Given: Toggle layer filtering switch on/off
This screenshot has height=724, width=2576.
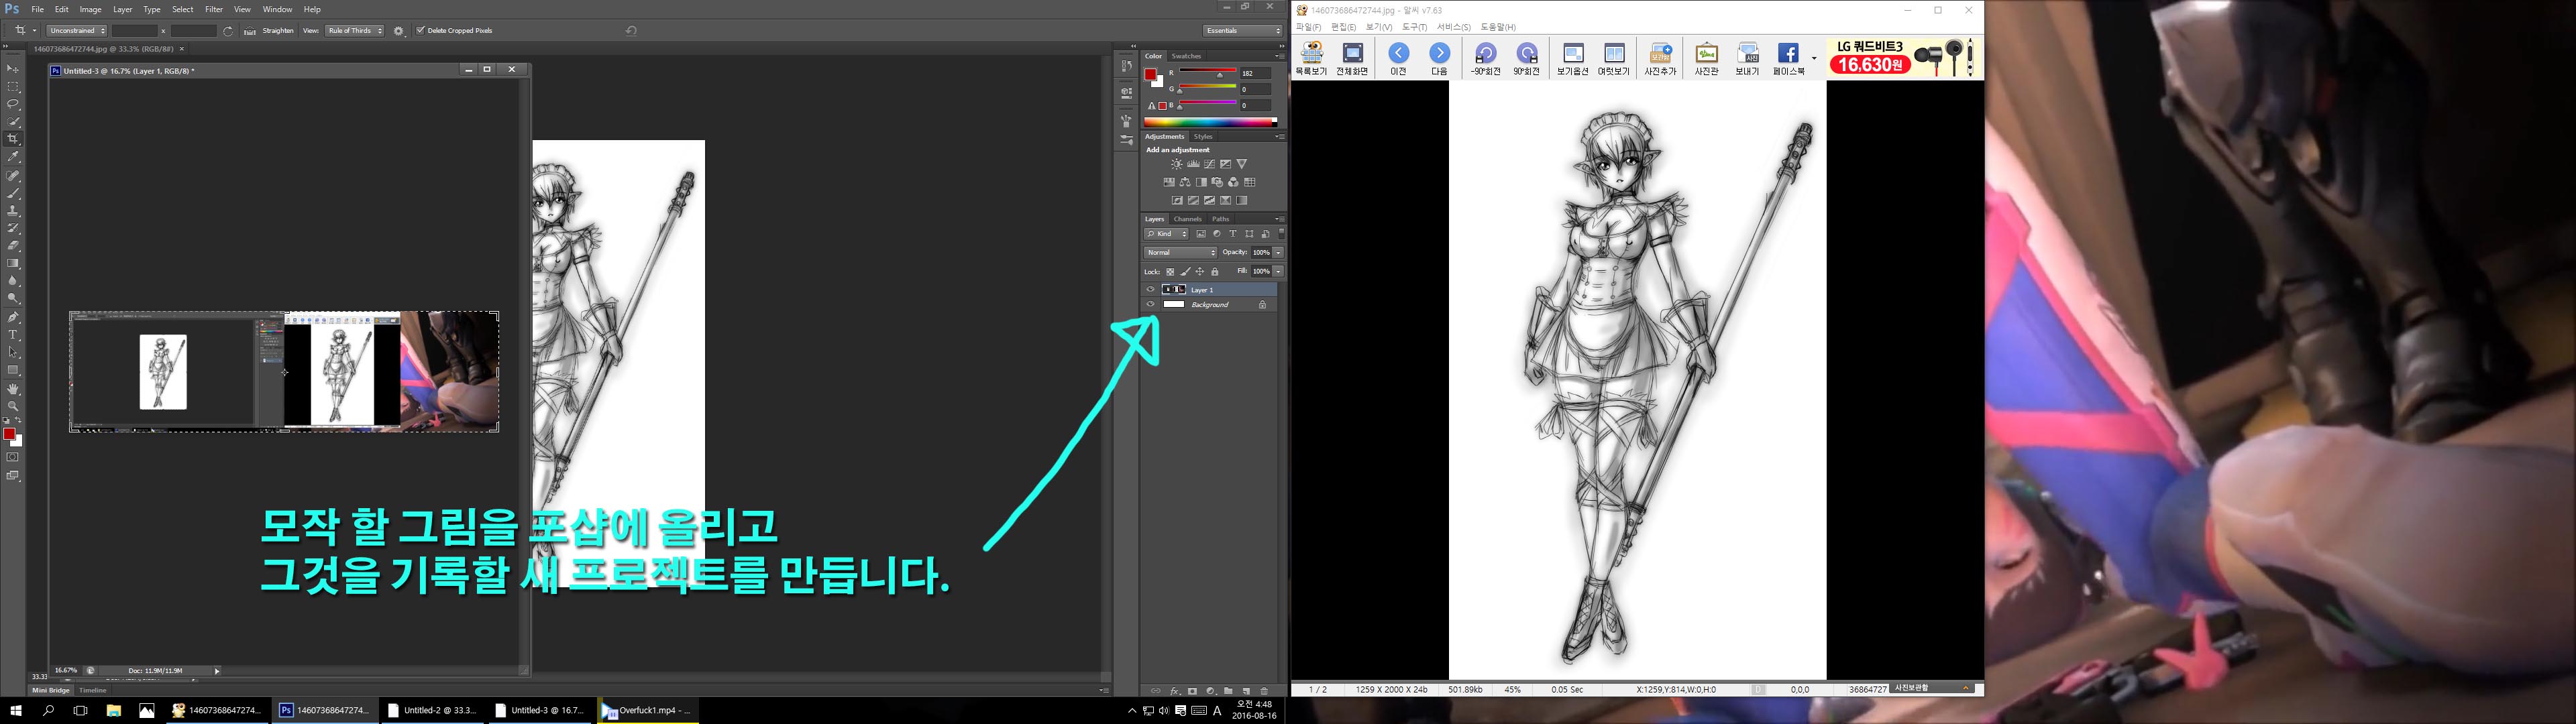Looking at the screenshot, I should [1281, 233].
